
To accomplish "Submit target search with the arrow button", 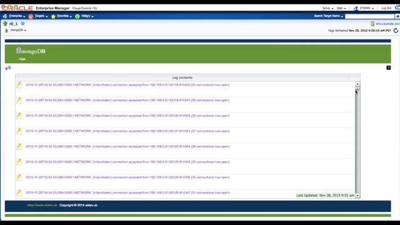I will (x=397, y=16).
